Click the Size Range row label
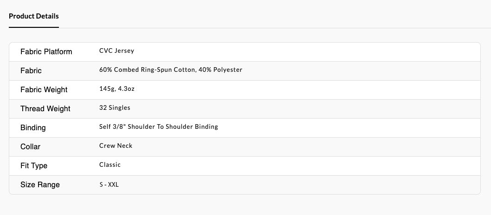This screenshot has width=491, height=215. (40, 185)
